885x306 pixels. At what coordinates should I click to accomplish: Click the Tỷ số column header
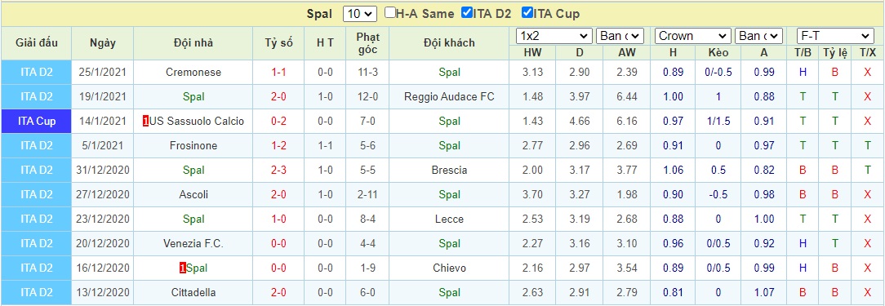click(x=278, y=43)
